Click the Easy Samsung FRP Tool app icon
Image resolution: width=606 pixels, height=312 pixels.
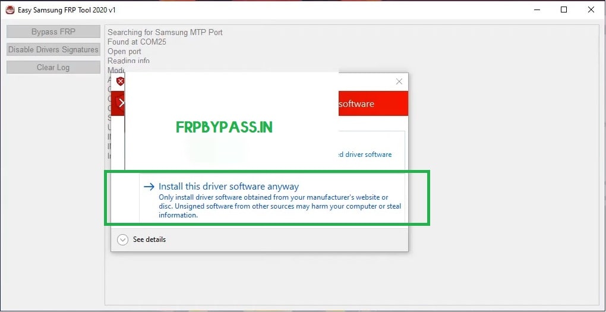coord(10,10)
